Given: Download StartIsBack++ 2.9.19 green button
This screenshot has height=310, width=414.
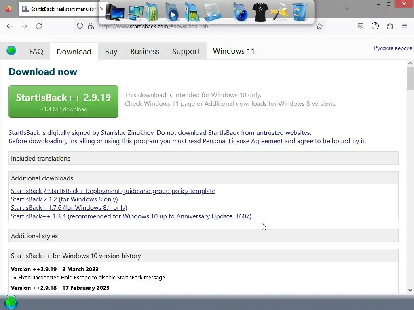Looking at the screenshot, I should coord(63,101).
